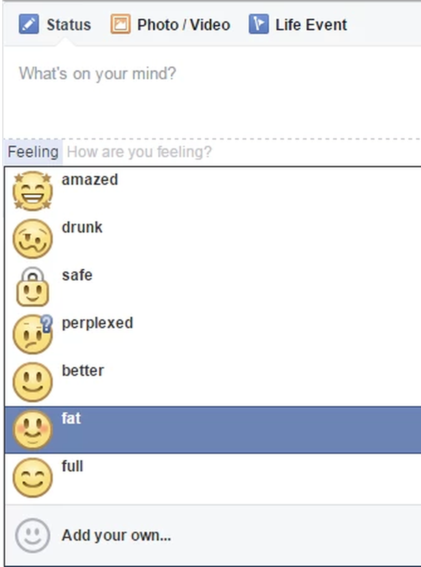Open the Life Event tab
This screenshot has height=567, width=421.
(311, 25)
